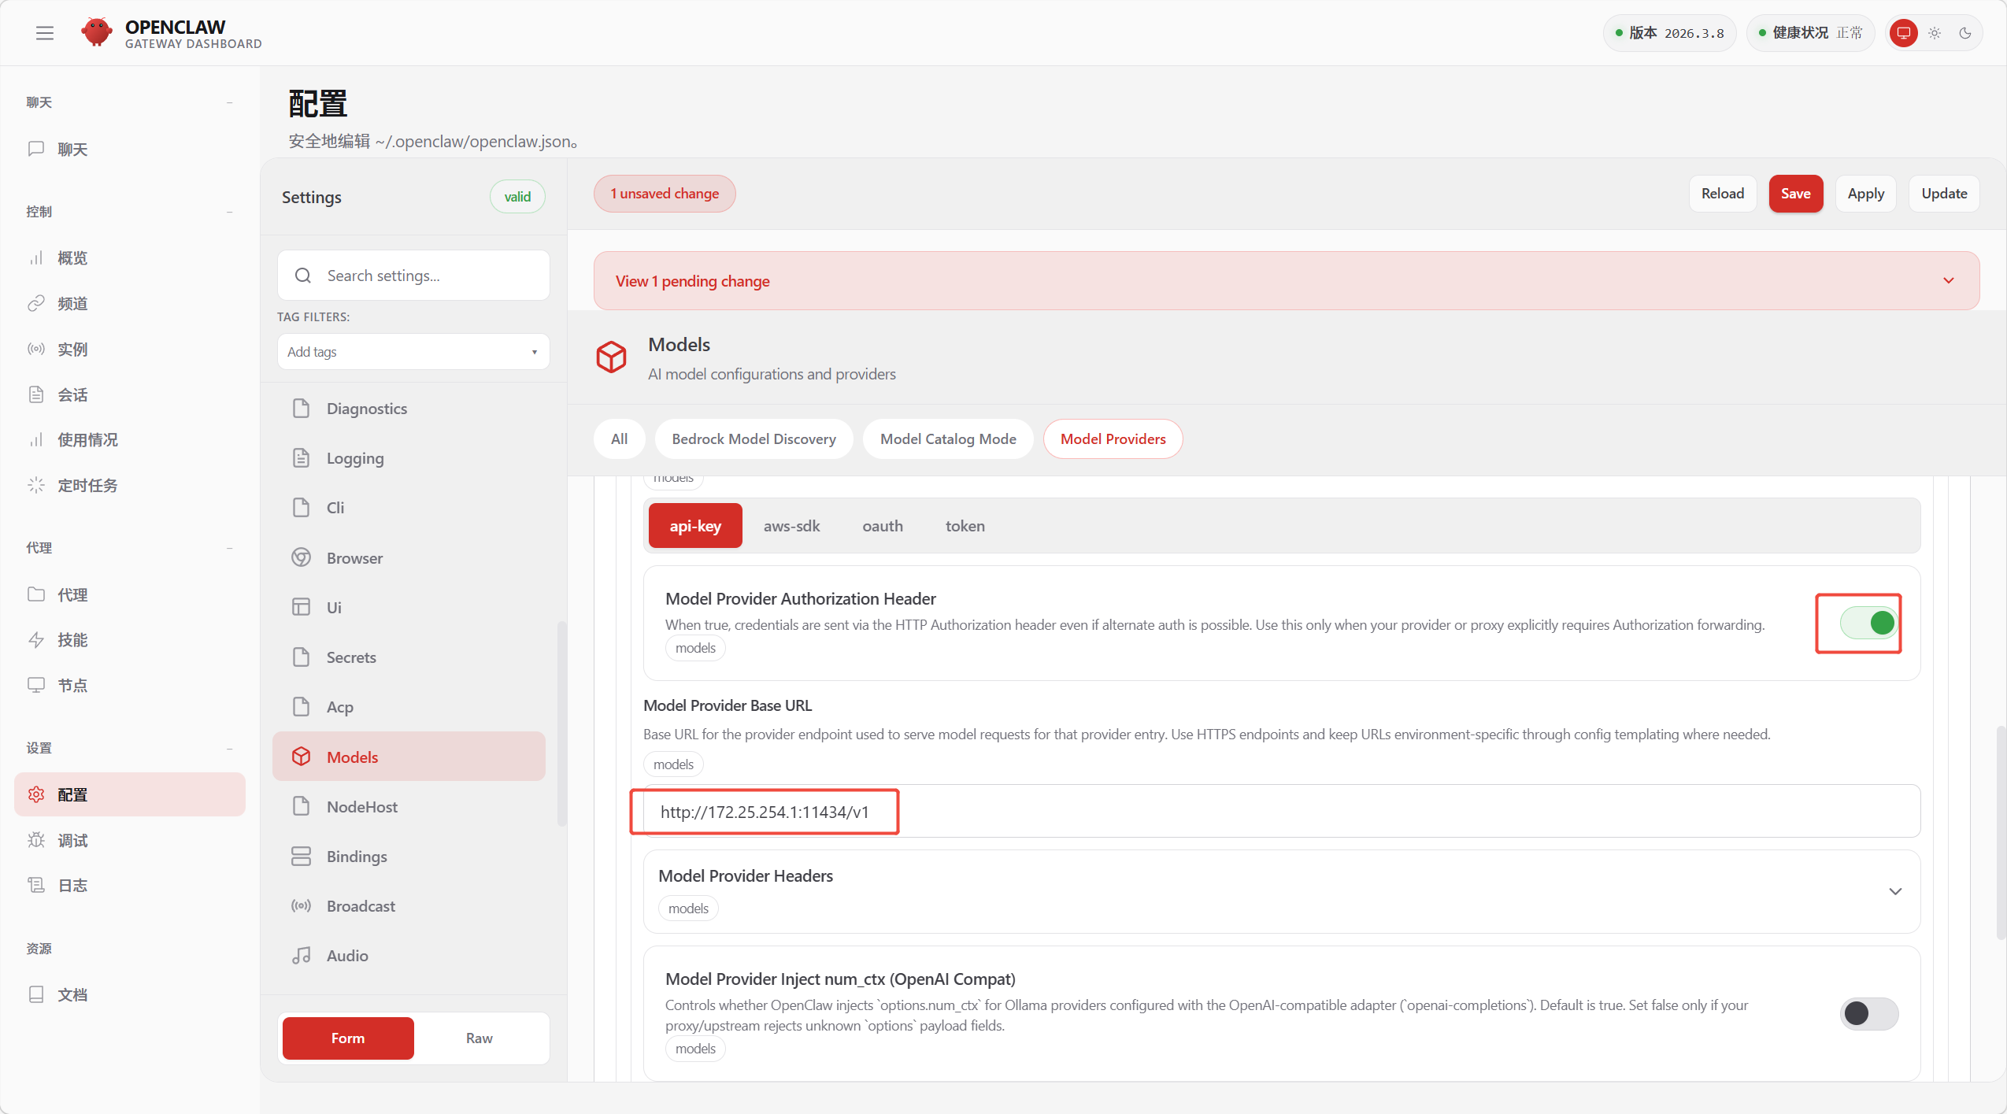Click the hamburger menu icon
Screen dimensions: 2007x1114
click(x=45, y=33)
